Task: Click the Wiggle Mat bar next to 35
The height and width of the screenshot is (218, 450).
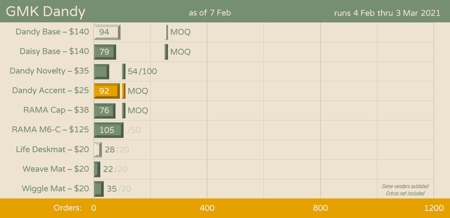Action: (99, 188)
